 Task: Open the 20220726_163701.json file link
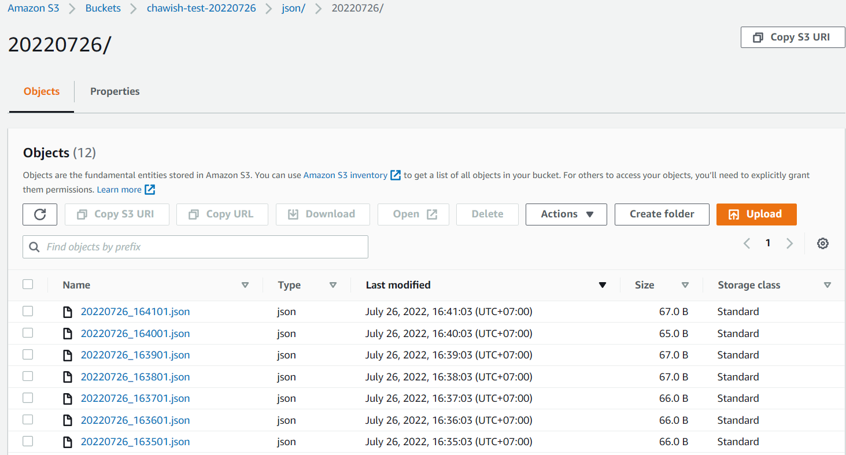[135, 398]
